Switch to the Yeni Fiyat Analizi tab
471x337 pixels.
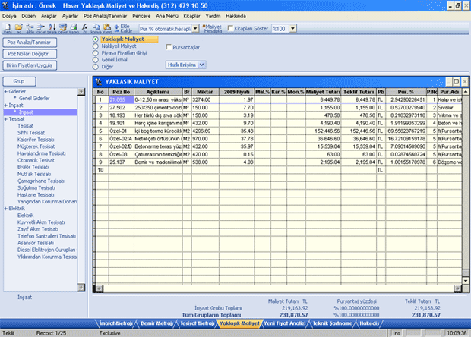[292, 323]
